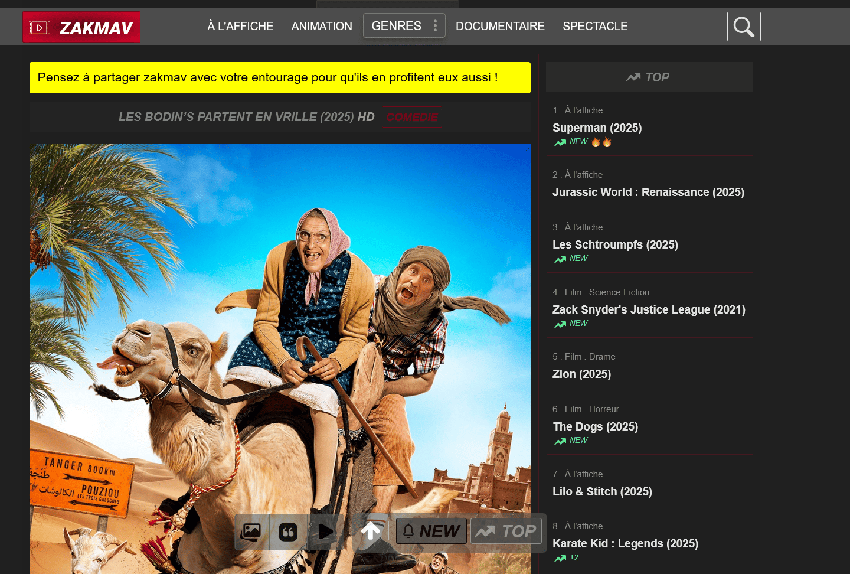The image size is (850, 574).
Task: Open Jurassic World : Renaissance (2025)
Action: click(648, 192)
